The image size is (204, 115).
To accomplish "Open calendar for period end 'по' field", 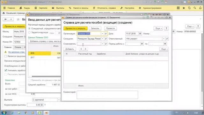I will tap(165, 44).
